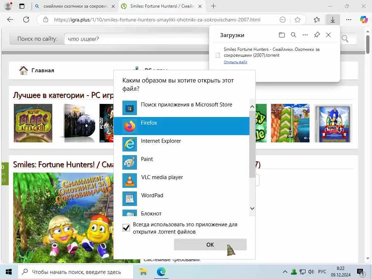Open the browser Downloads toolbar button
The width and height of the screenshot is (372, 279).
click(333, 20)
